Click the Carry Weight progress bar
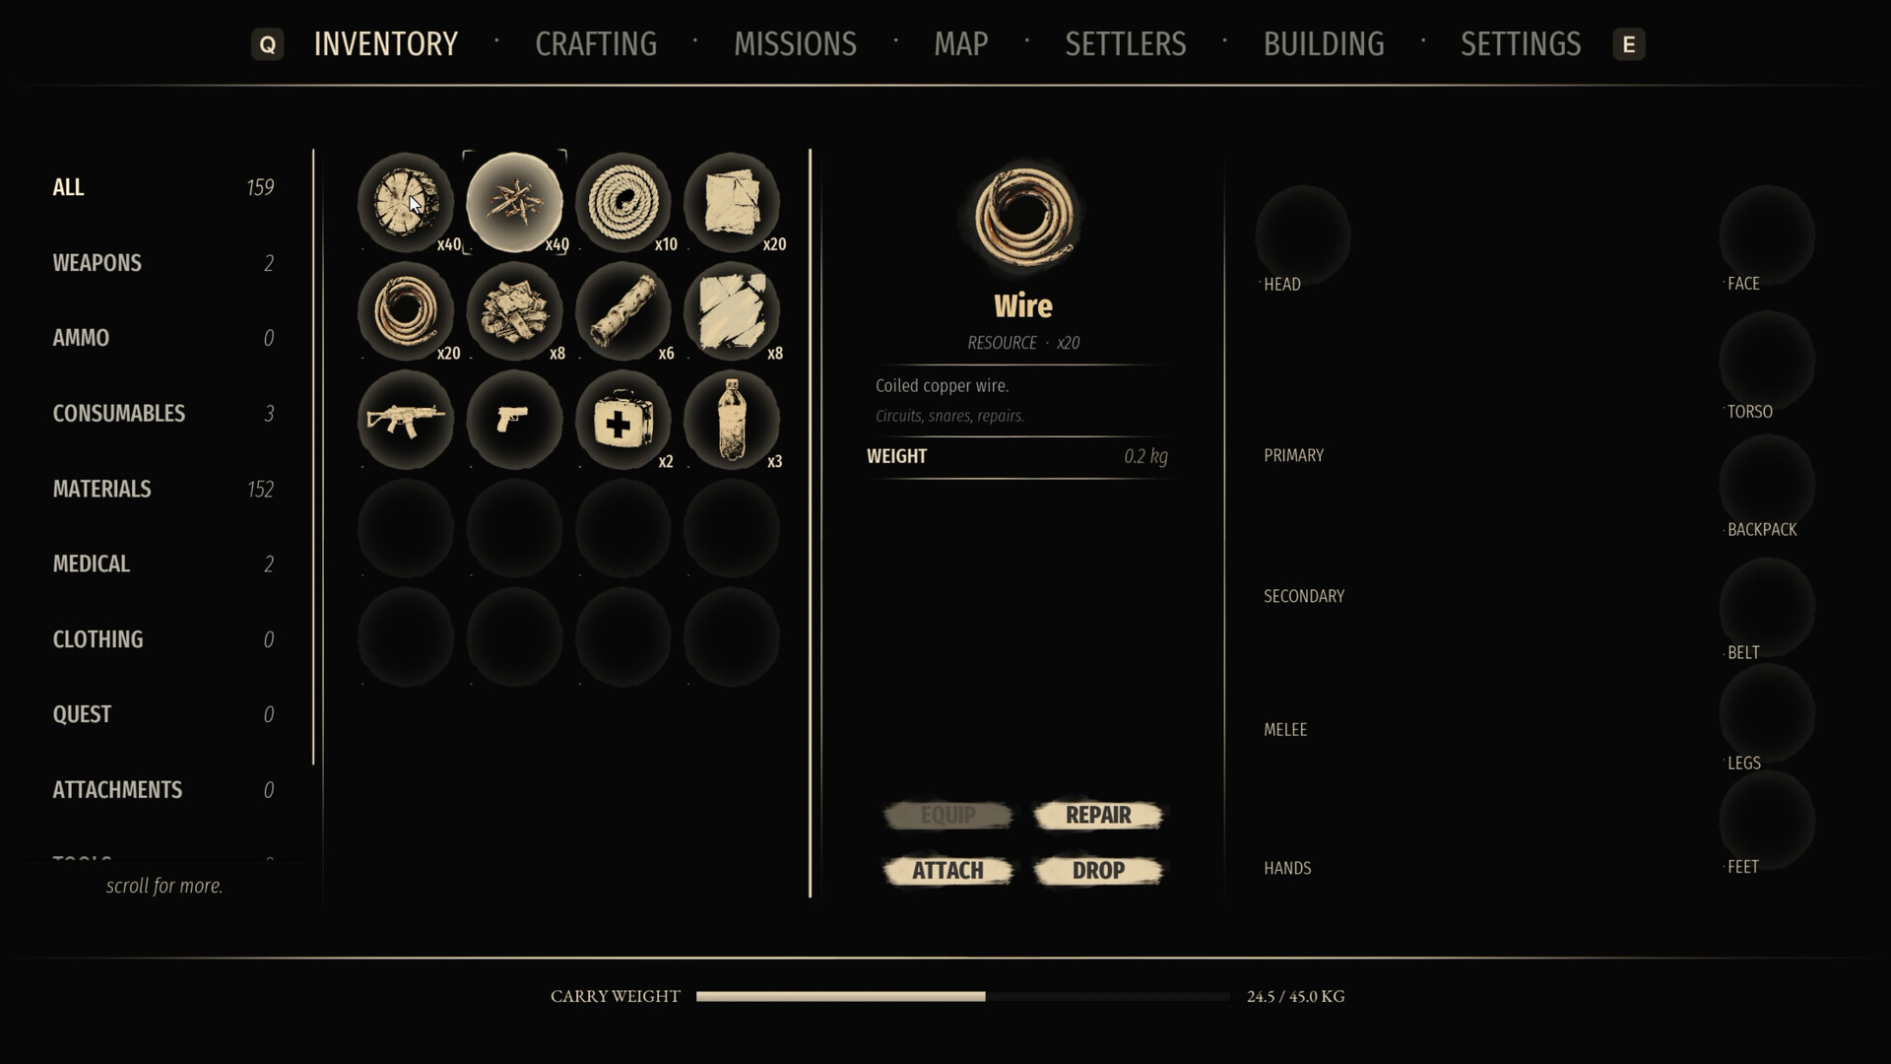Screen dimensions: 1891x1064 pos(962,996)
